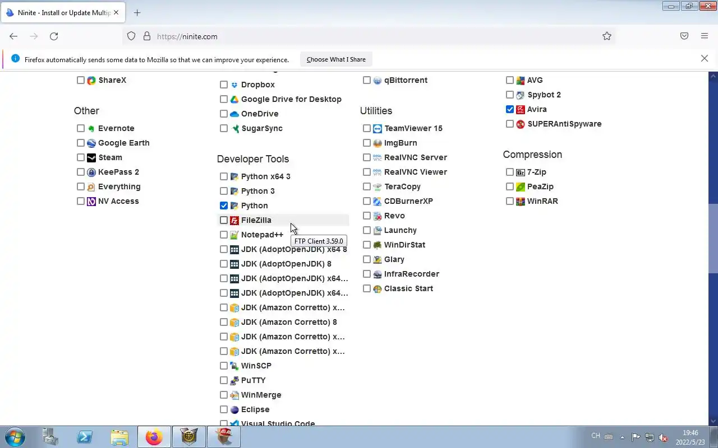Click the PeaZip icon
The height and width of the screenshot is (448, 718).
[521, 186]
